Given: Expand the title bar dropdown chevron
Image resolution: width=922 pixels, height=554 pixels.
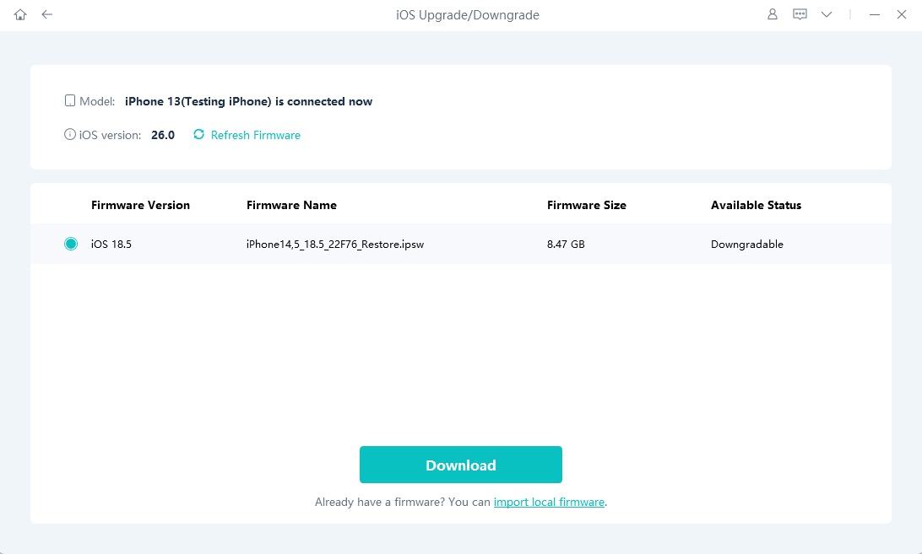Looking at the screenshot, I should click(x=827, y=14).
